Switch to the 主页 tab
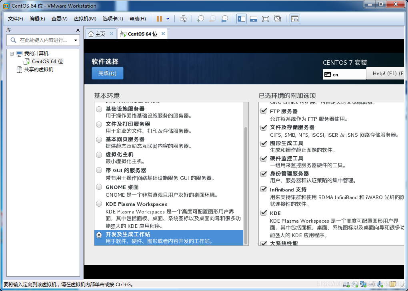Viewport: 408px width, 291px height. tap(101, 34)
